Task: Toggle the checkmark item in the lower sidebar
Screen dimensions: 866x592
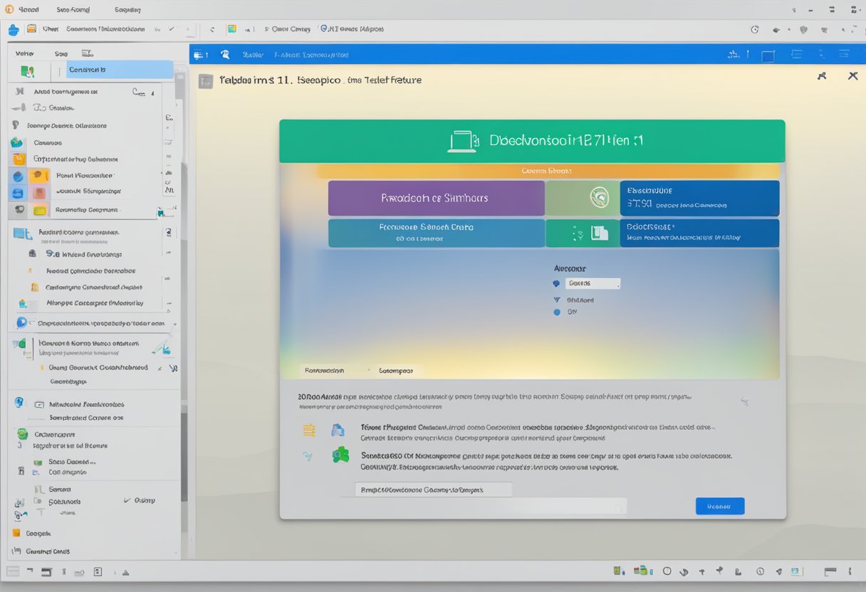Action: click(x=127, y=500)
